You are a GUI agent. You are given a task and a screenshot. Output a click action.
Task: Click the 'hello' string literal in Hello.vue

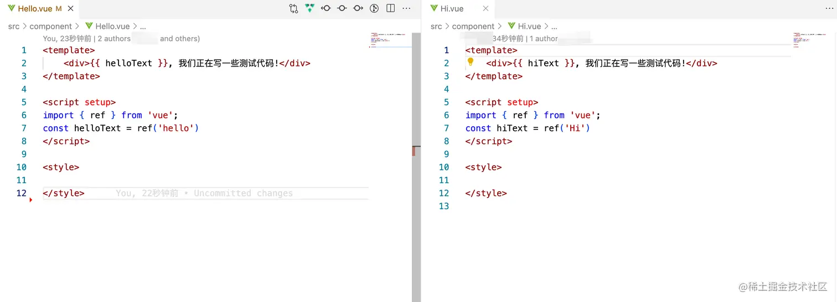point(176,128)
